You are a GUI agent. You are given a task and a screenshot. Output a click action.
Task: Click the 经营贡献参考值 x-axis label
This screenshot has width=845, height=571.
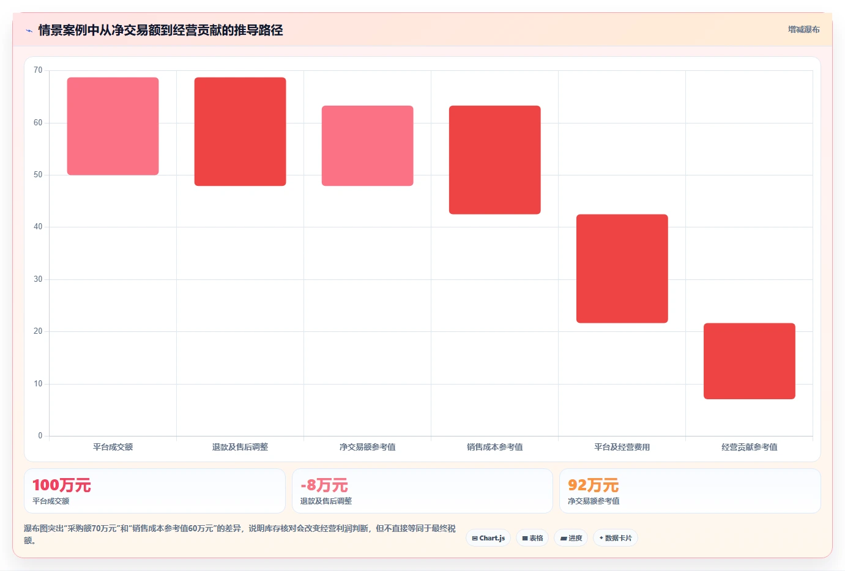click(750, 447)
